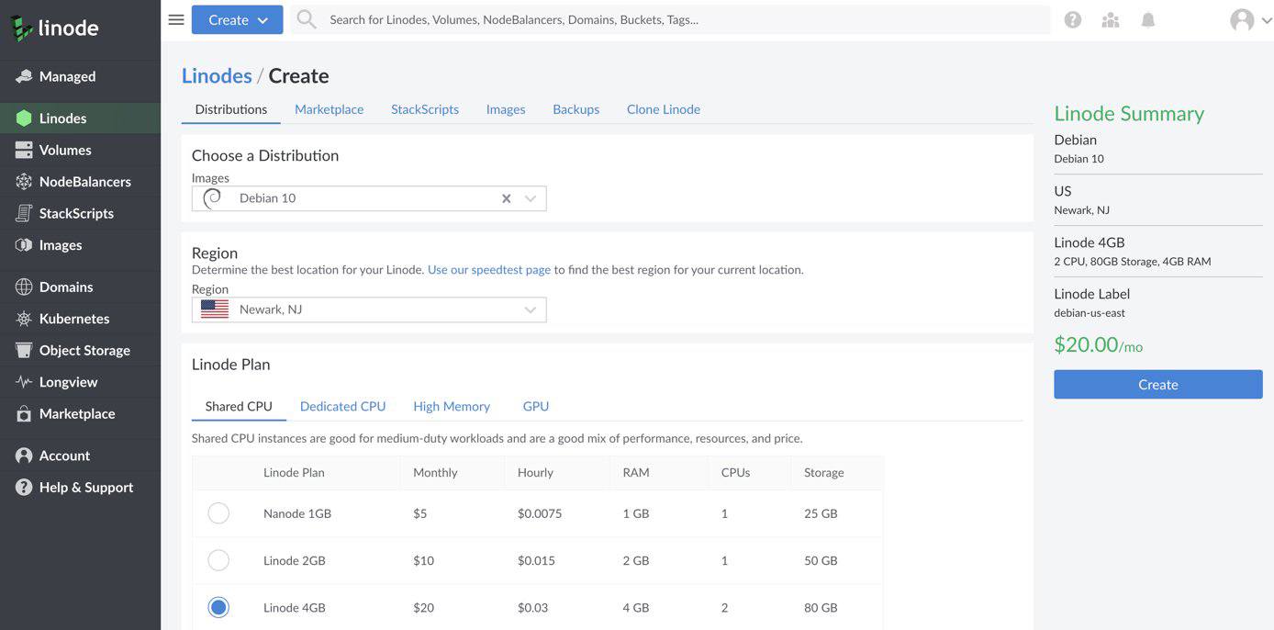Open the Dedicated CPU plan tab
1274x630 pixels.
pyautogui.click(x=342, y=406)
